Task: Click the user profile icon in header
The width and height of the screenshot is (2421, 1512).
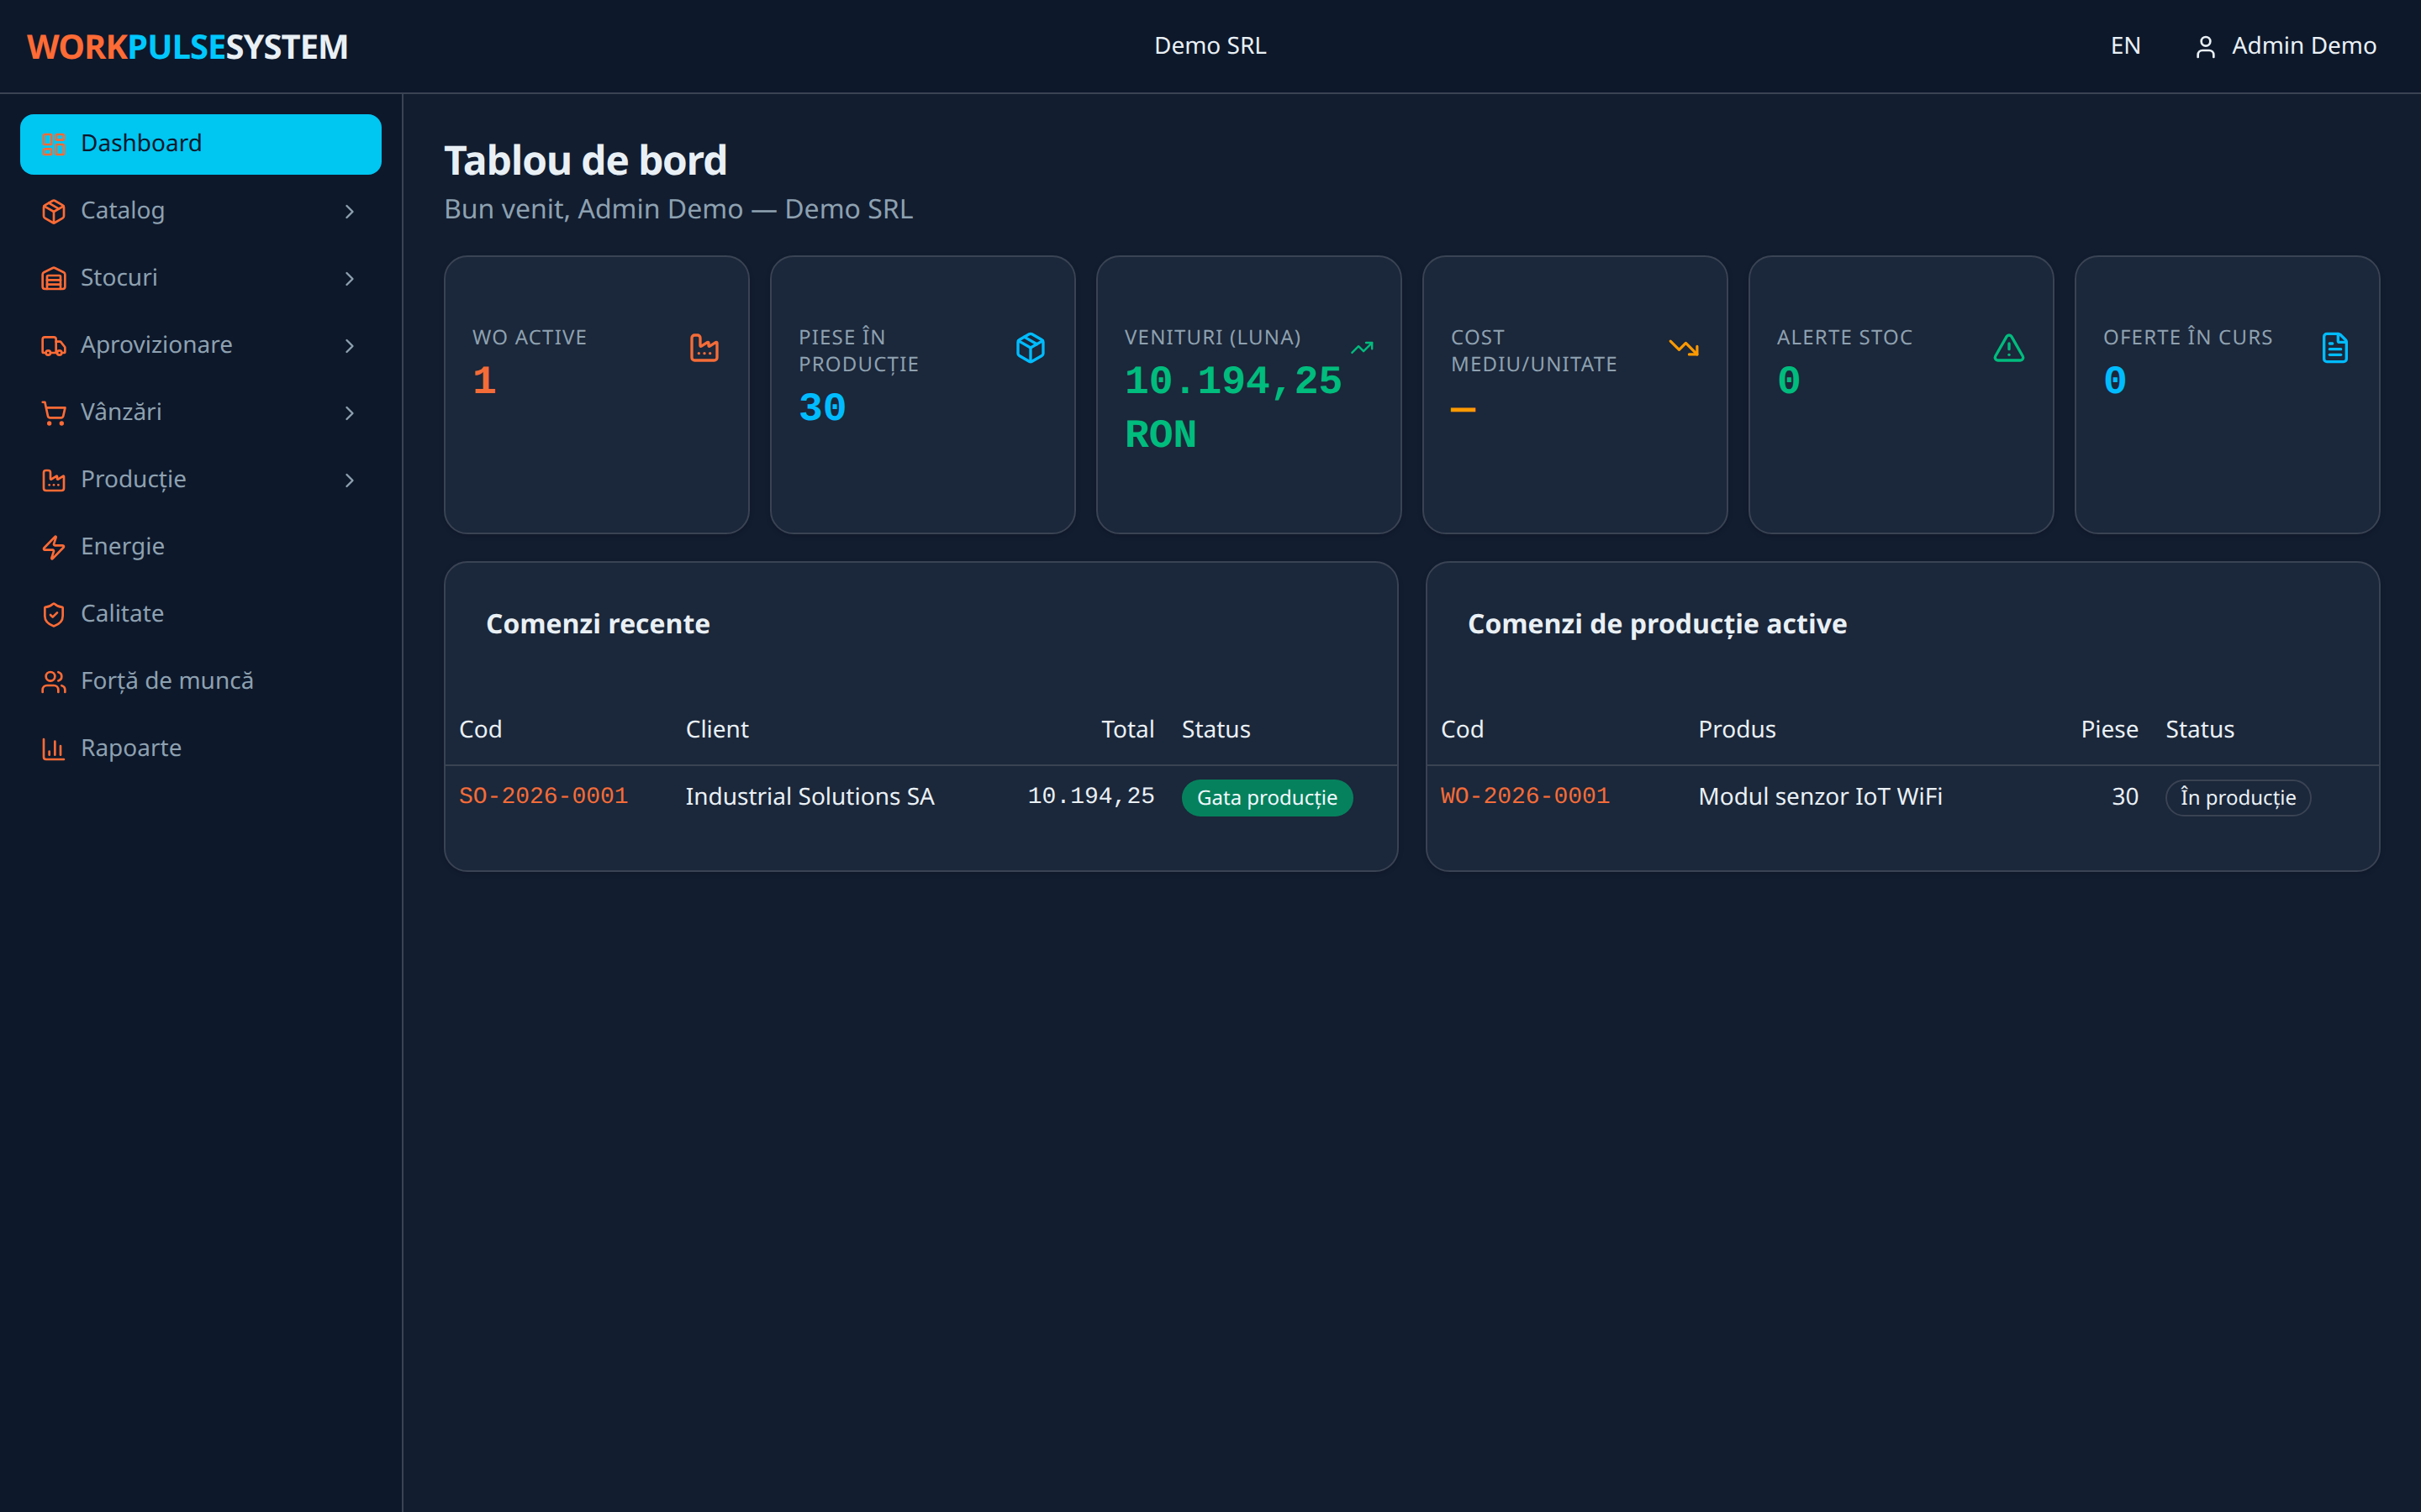Action: click(x=2205, y=47)
